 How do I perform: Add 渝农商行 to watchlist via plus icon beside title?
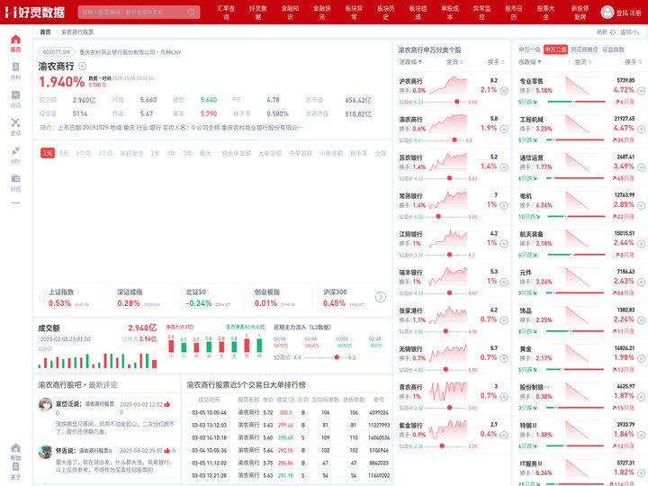[82, 66]
